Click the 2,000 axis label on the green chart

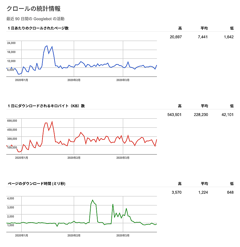pos(11,216)
